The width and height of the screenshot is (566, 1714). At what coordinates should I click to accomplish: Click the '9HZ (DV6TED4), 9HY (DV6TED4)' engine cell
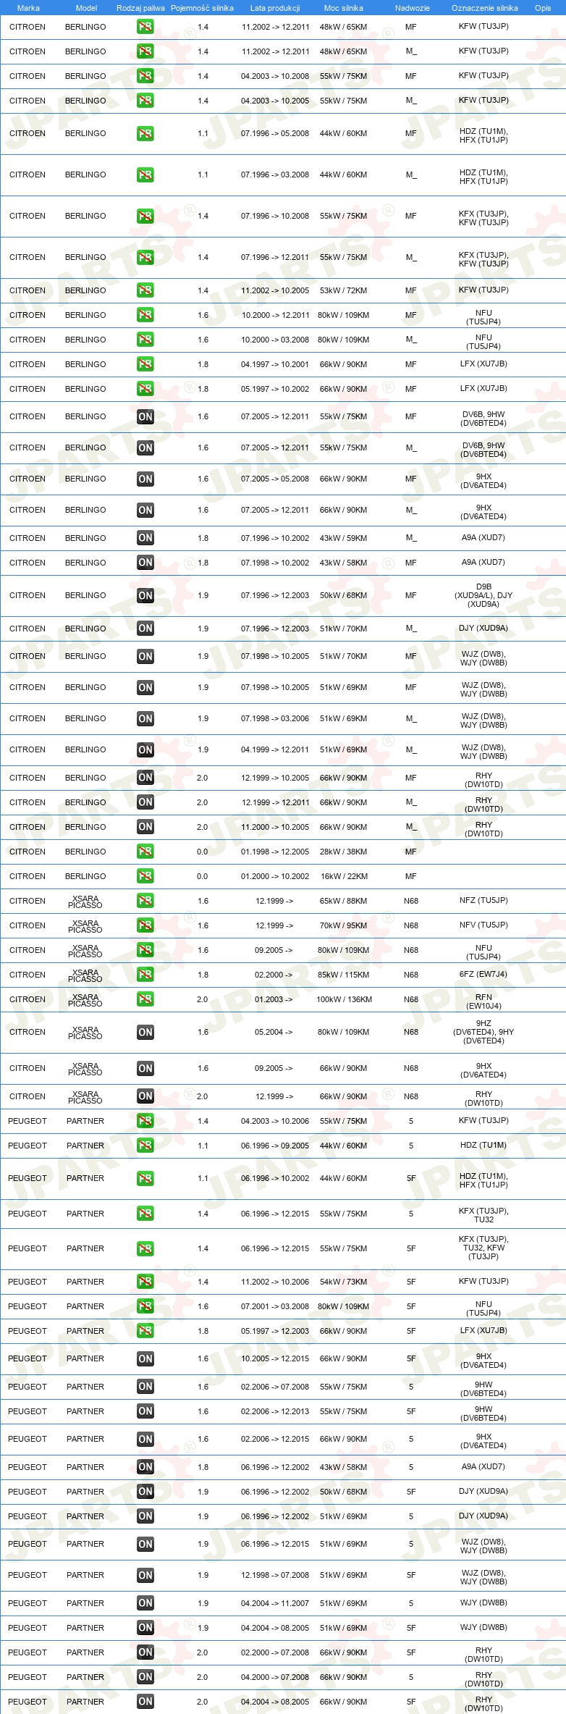pos(484,1032)
